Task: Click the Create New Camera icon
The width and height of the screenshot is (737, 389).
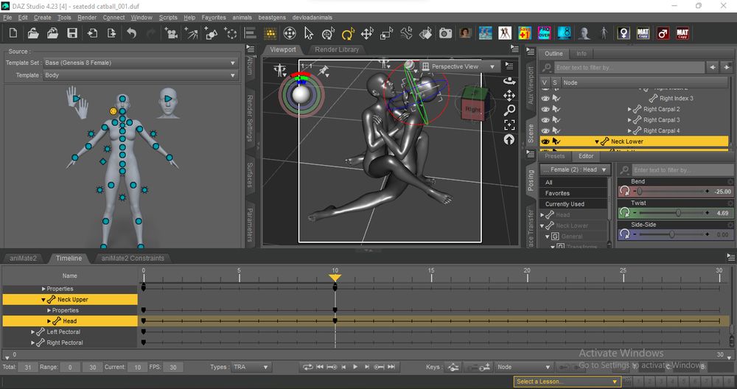Action: (171, 33)
